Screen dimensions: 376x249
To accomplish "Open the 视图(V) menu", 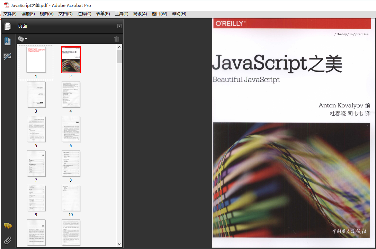I will [x=46, y=14].
